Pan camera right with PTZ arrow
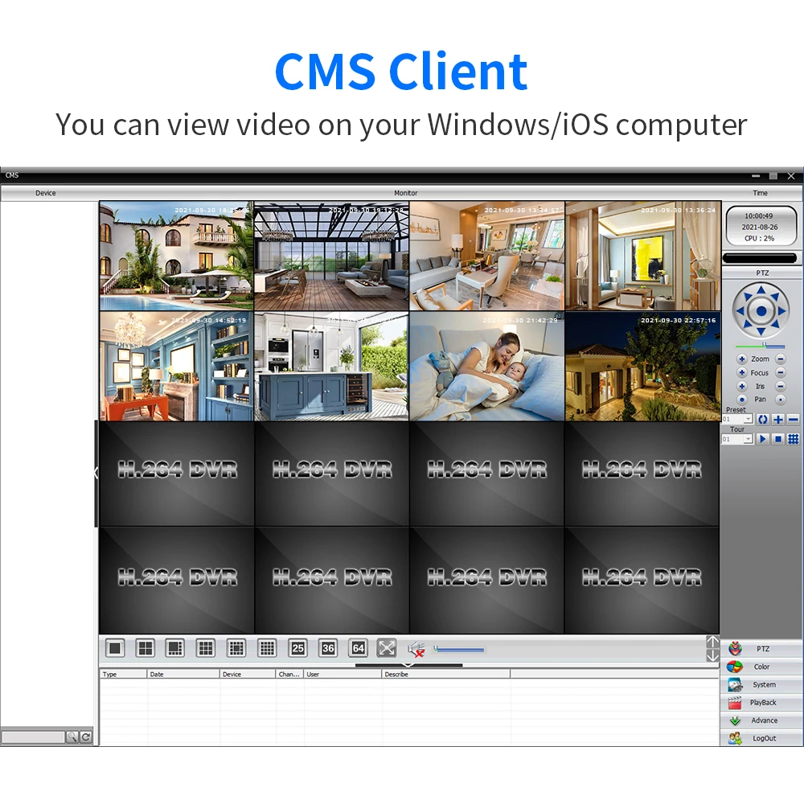Viewport: 804px width, 804px height. pyautogui.click(x=781, y=310)
